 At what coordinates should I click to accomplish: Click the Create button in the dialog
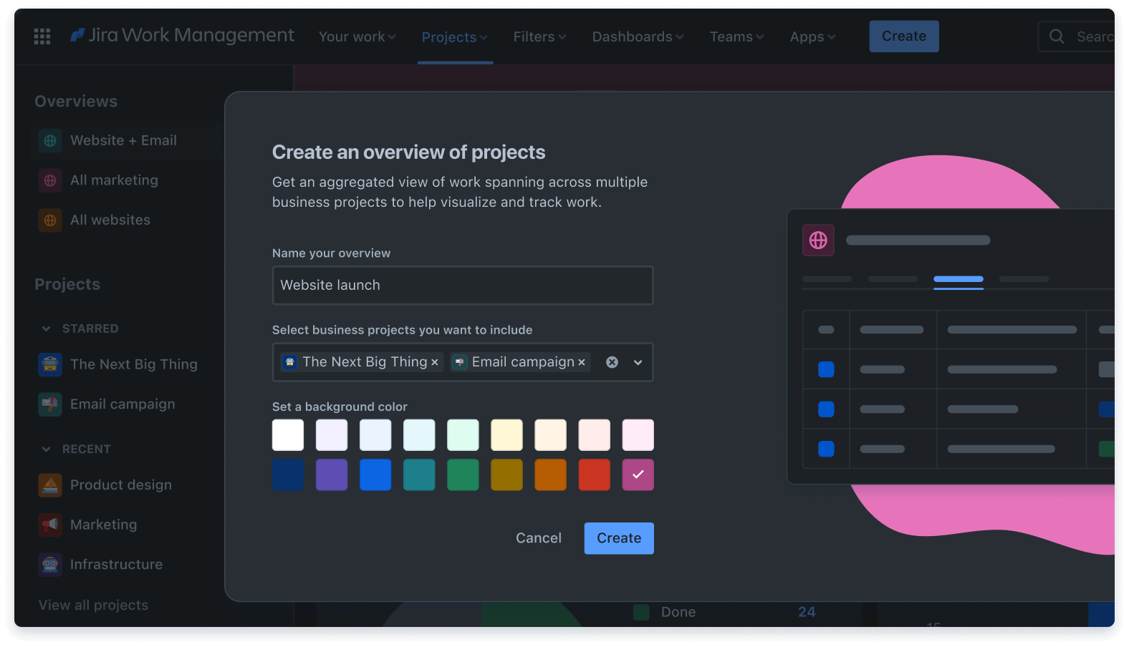[x=619, y=538]
